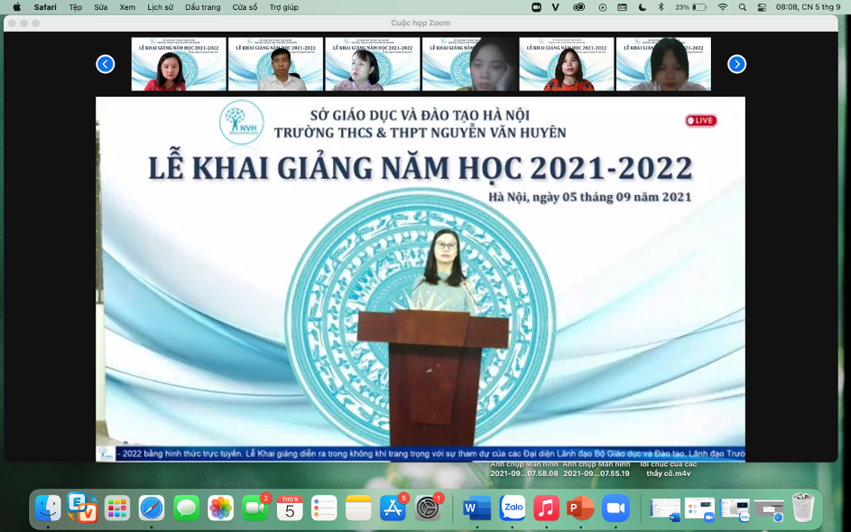This screenshot has height=532, width=851.
Task: Open Creative Cloud menu bar icon
Action: click(x=578, y=7)
